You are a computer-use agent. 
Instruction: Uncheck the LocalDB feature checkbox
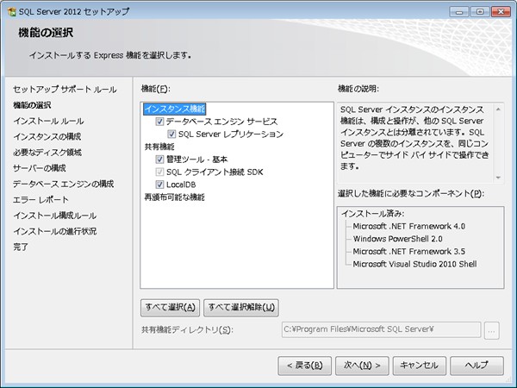tap(159, 185)
